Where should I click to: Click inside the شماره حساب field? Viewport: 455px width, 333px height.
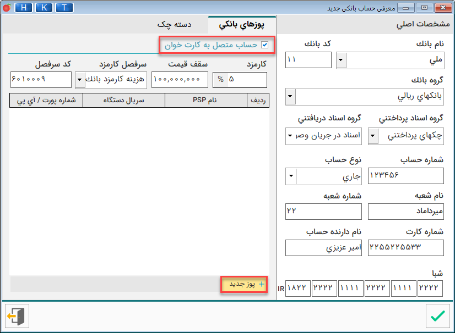(406, 176)
